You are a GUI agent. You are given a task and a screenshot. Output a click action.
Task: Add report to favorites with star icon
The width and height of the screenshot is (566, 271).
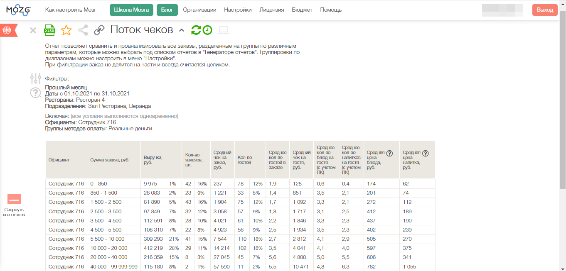[x=66, y=30]
